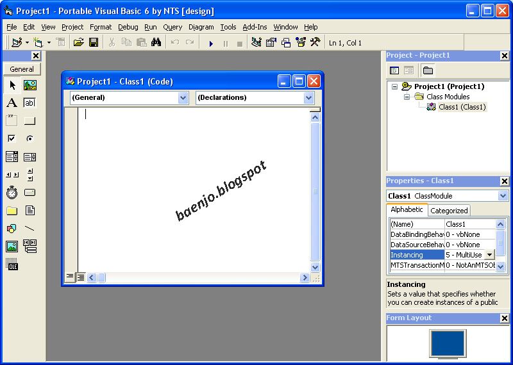
Task: Select the Pointer tool in toolbox
Action: click(x=12, y=85)
